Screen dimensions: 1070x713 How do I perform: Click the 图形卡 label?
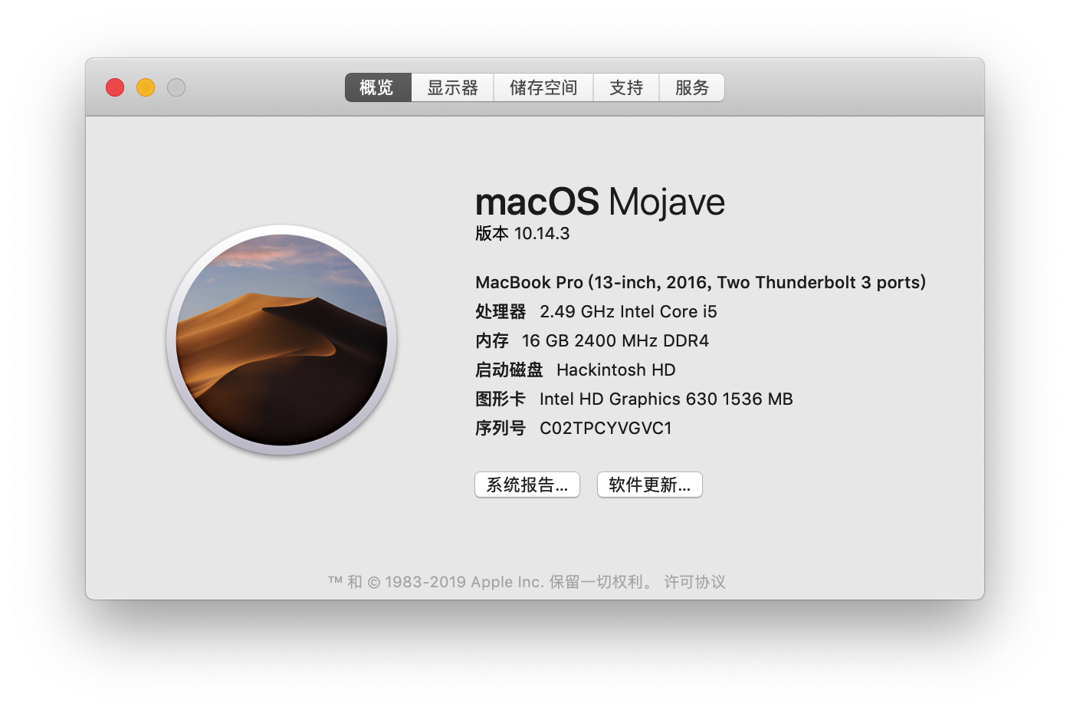pos(501,399)
